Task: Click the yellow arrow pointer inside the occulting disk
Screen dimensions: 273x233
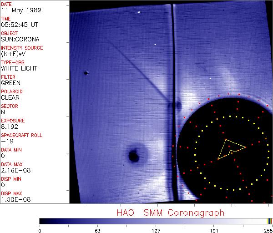Action: (231, 148)
